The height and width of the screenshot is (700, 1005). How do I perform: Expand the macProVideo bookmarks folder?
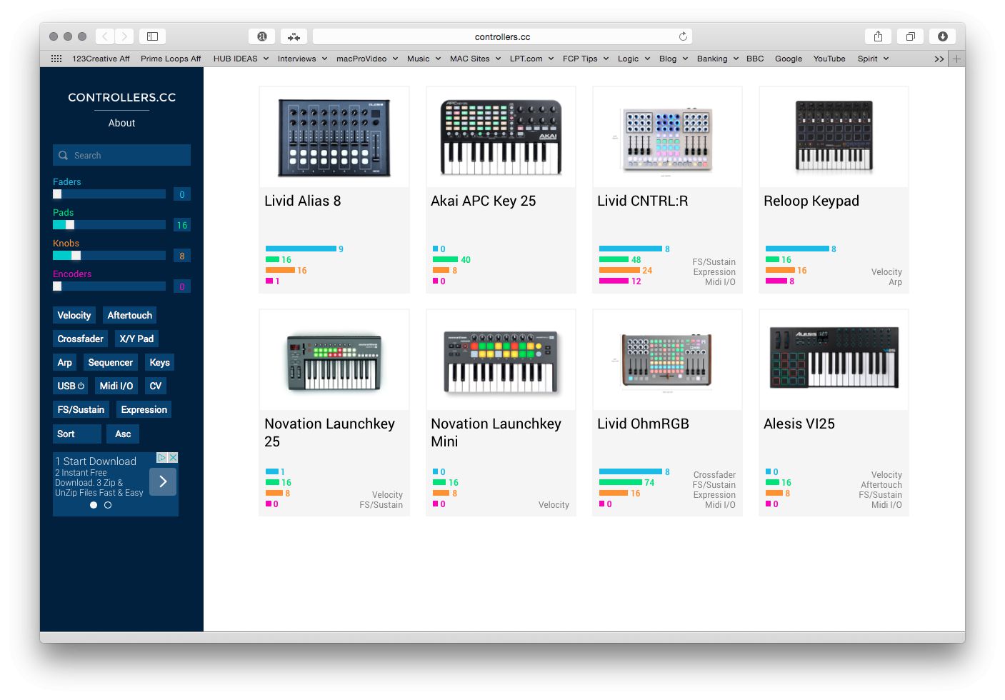pyautogui.click(x=367, y=59)
